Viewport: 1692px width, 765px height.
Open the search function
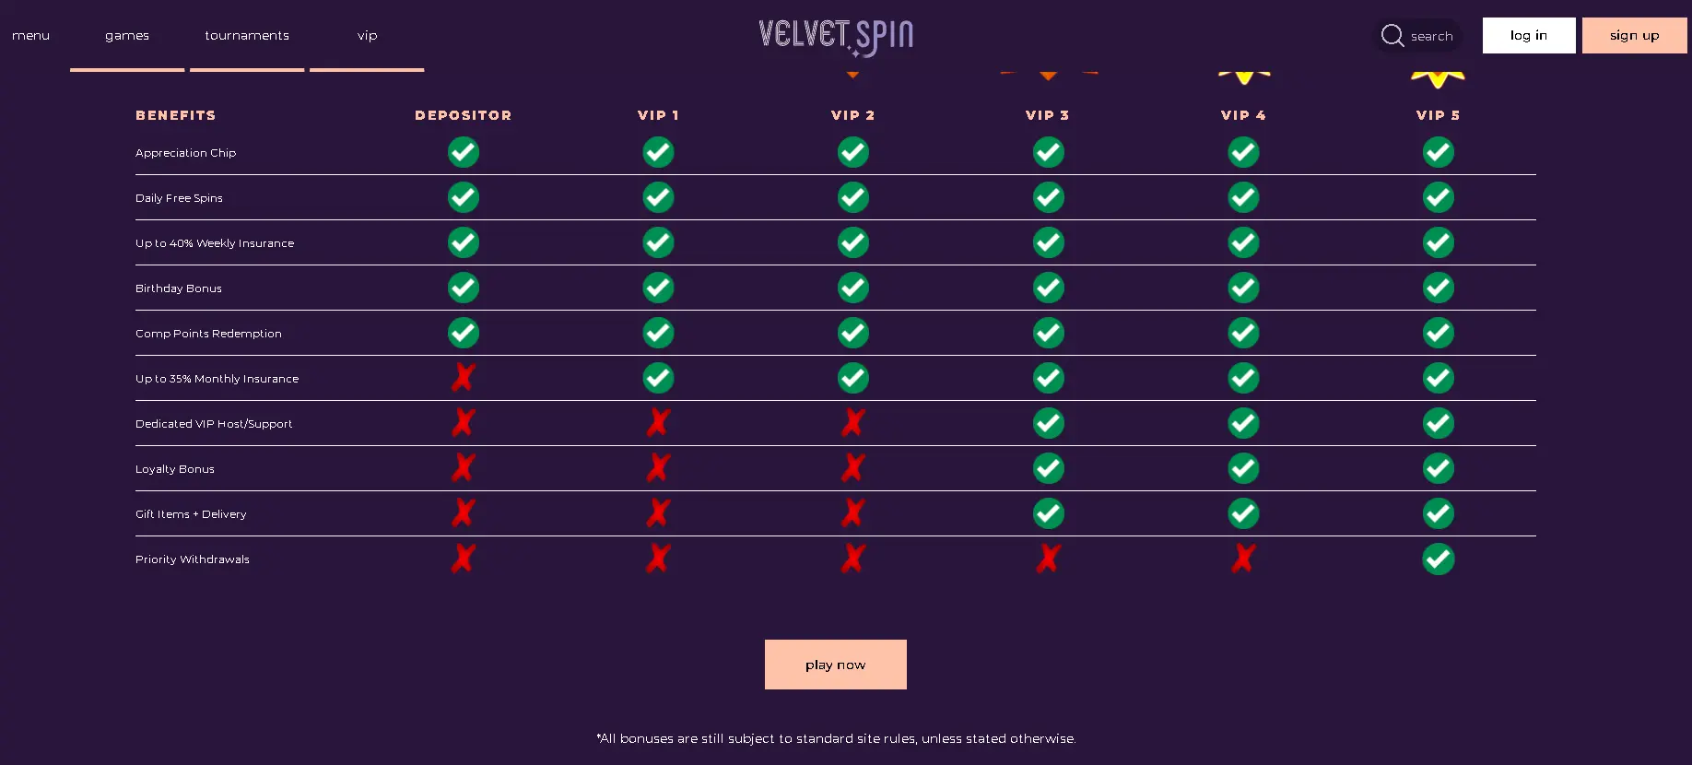pos(1417,35)
